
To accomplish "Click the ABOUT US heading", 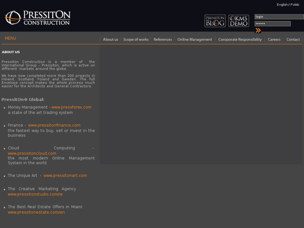I will pos(11,52).
